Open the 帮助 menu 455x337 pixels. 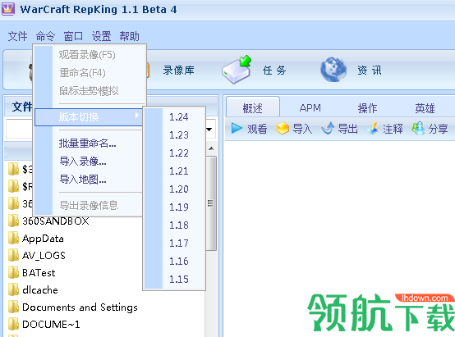[x=129, y=37]
